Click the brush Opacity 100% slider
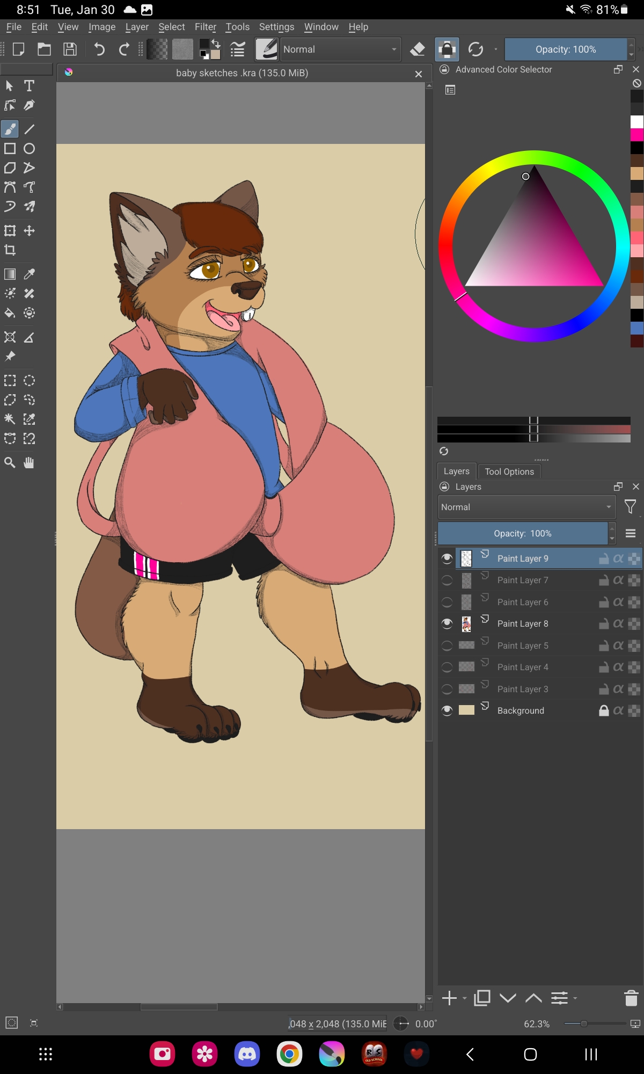The height and width of the screenshot is (1074, 644). pyautogui.click(x=566, y=49)
